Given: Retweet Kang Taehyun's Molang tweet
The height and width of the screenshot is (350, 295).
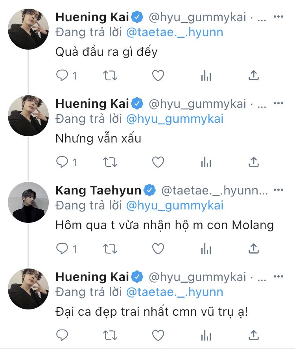Looking at the screenshot, I should click(110, 248).
